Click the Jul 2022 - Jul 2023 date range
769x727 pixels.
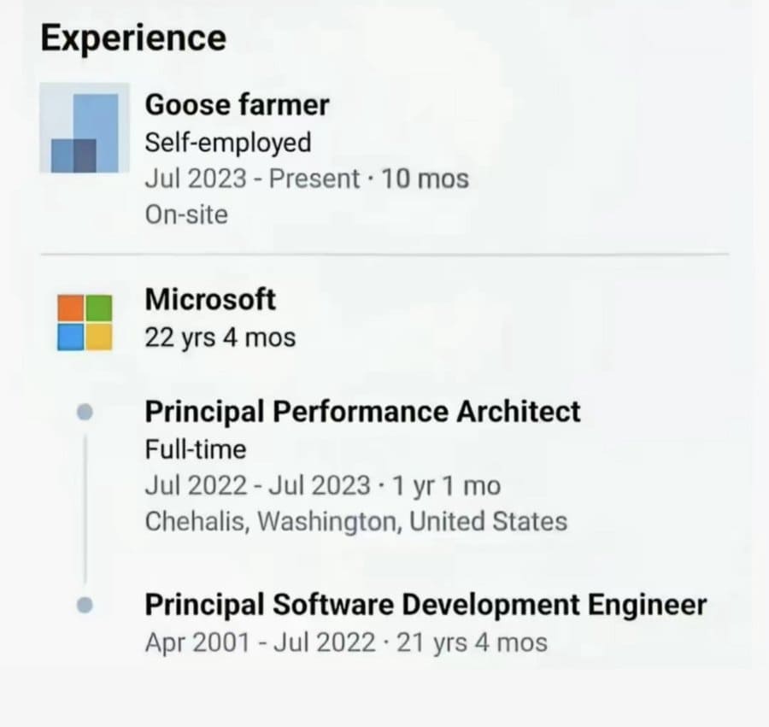[257, 486]
